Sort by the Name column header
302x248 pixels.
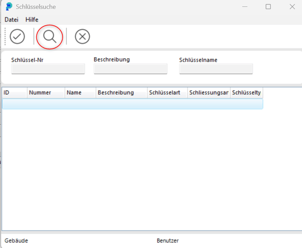coord(80,93)
